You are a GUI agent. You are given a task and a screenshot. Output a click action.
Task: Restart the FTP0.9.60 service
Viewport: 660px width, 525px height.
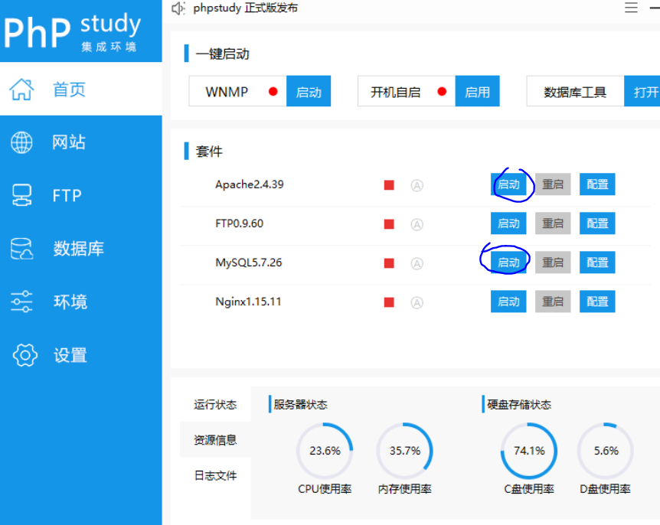553,223
